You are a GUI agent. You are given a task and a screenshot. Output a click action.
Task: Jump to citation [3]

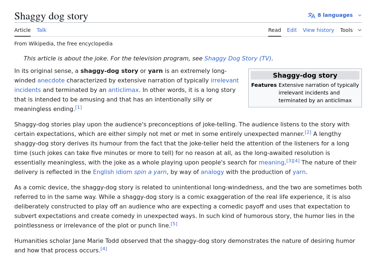point(289,161)
